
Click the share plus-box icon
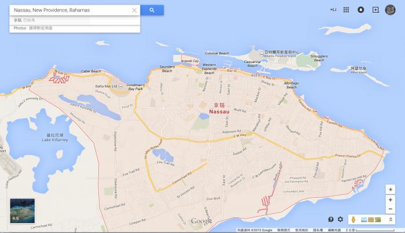click(375, 10)
